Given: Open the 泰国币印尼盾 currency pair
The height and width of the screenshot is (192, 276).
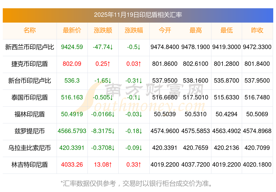Looking at the screenshot, I should tap(30, 98).
